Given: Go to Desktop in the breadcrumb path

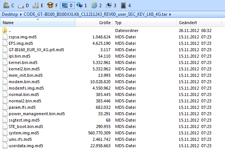Looking at the screenshot, I should click(10, 14).
